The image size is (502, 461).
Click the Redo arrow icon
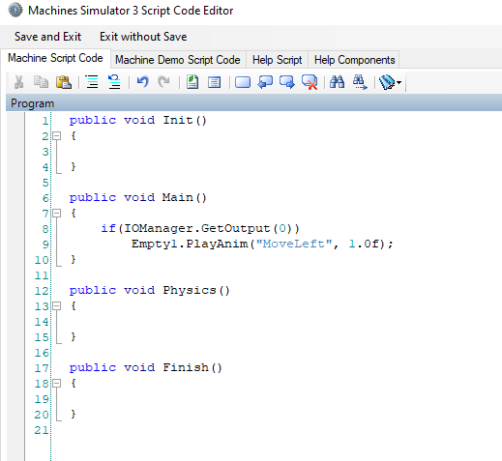[163, 82]
